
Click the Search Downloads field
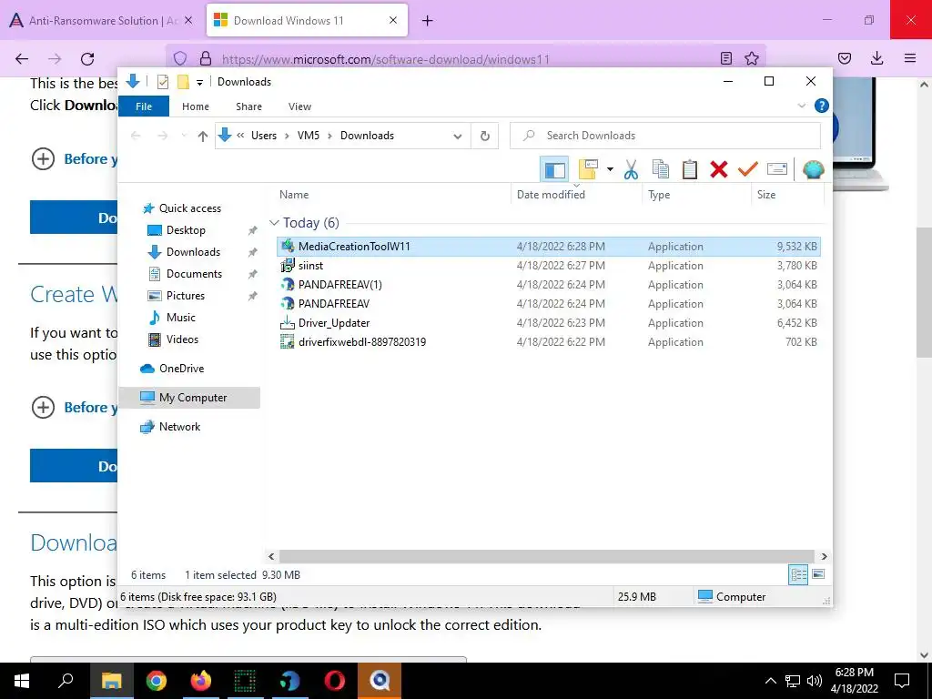665,136
